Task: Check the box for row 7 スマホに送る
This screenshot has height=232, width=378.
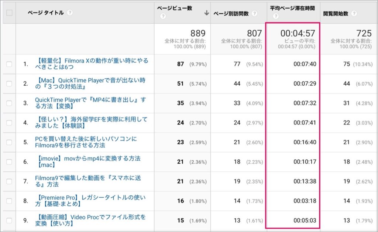Action: click(9, 181)
